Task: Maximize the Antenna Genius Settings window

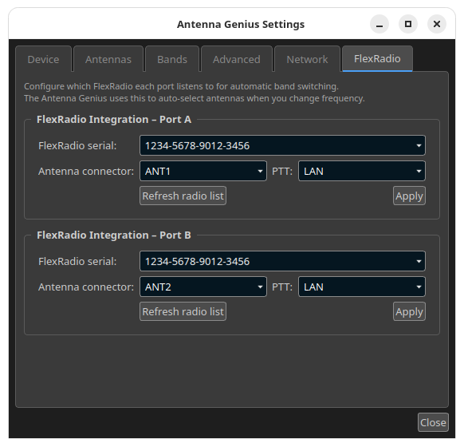Action: pos(408,24)
